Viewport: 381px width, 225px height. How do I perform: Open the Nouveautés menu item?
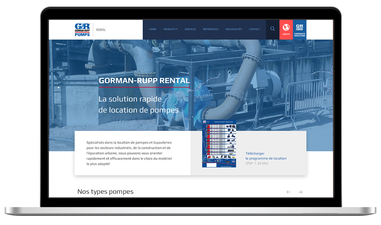click(234, 29)
